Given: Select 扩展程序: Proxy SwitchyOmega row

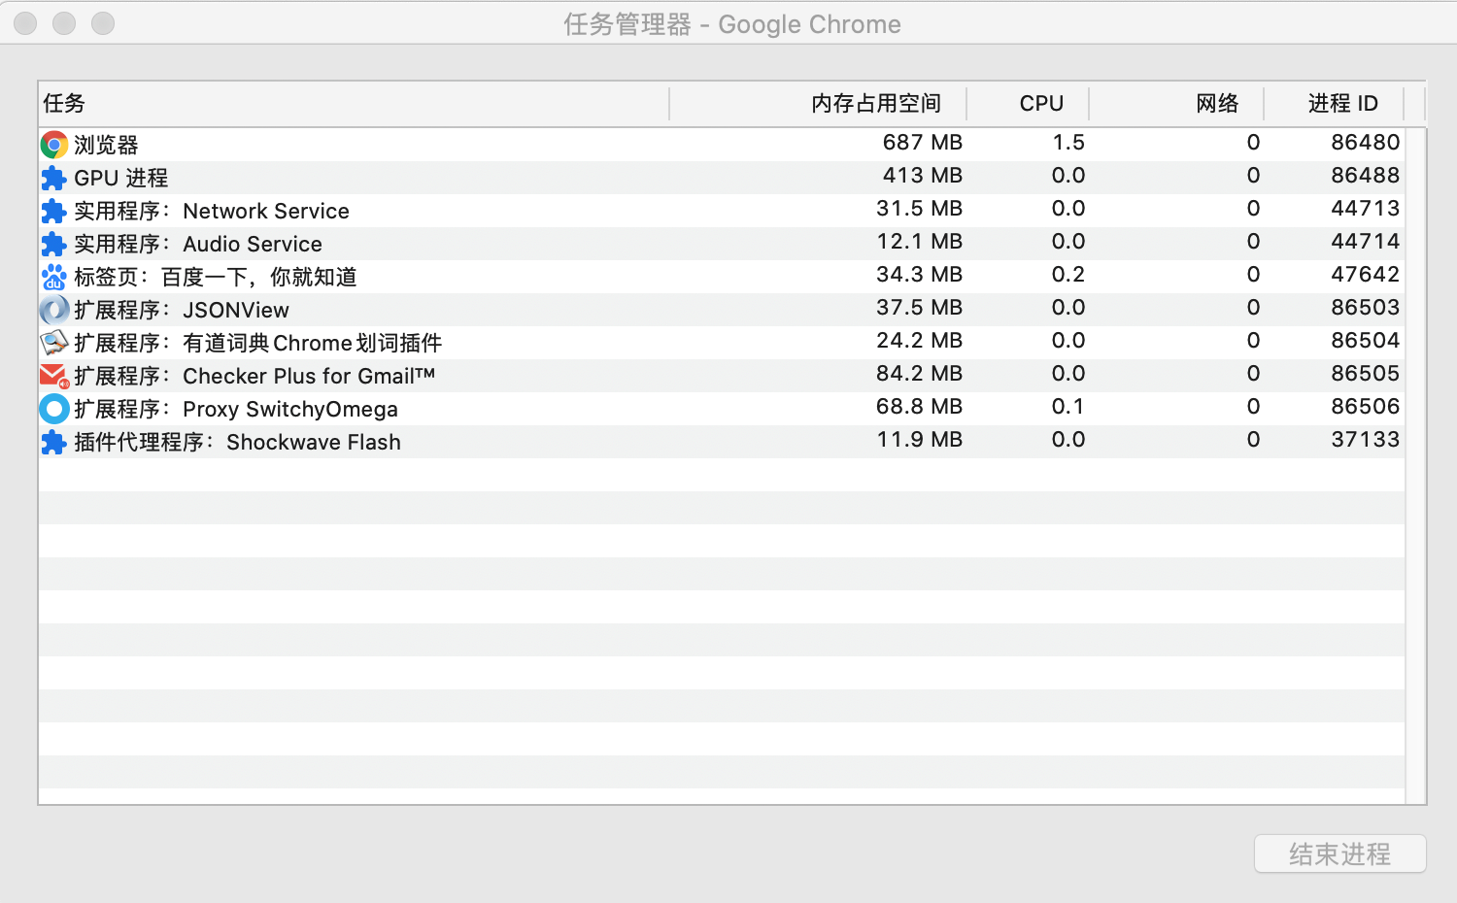Looking at the screenshot, I should pyautogui.click(x=722, y=409).
